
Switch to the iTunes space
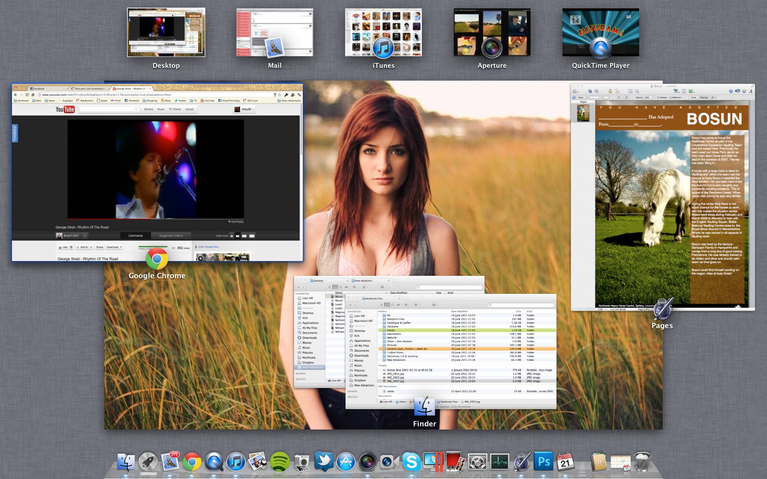pyautogui.click(x=383, y=33)
